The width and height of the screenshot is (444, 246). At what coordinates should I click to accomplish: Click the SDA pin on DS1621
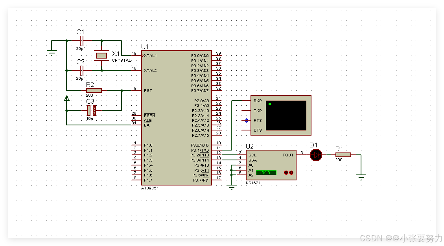(252, 160)
